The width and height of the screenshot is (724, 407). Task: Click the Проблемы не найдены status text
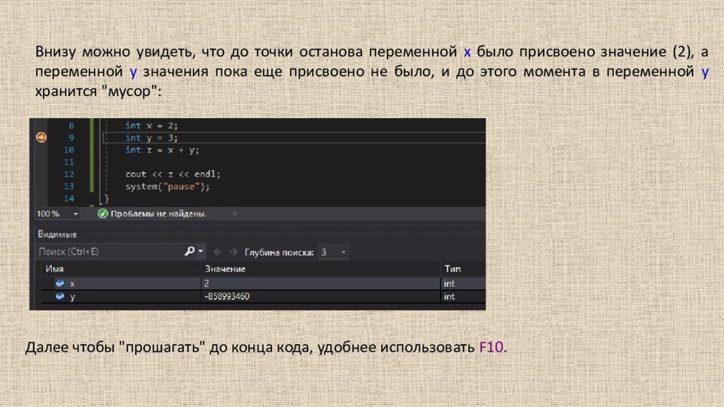(158, 213)
